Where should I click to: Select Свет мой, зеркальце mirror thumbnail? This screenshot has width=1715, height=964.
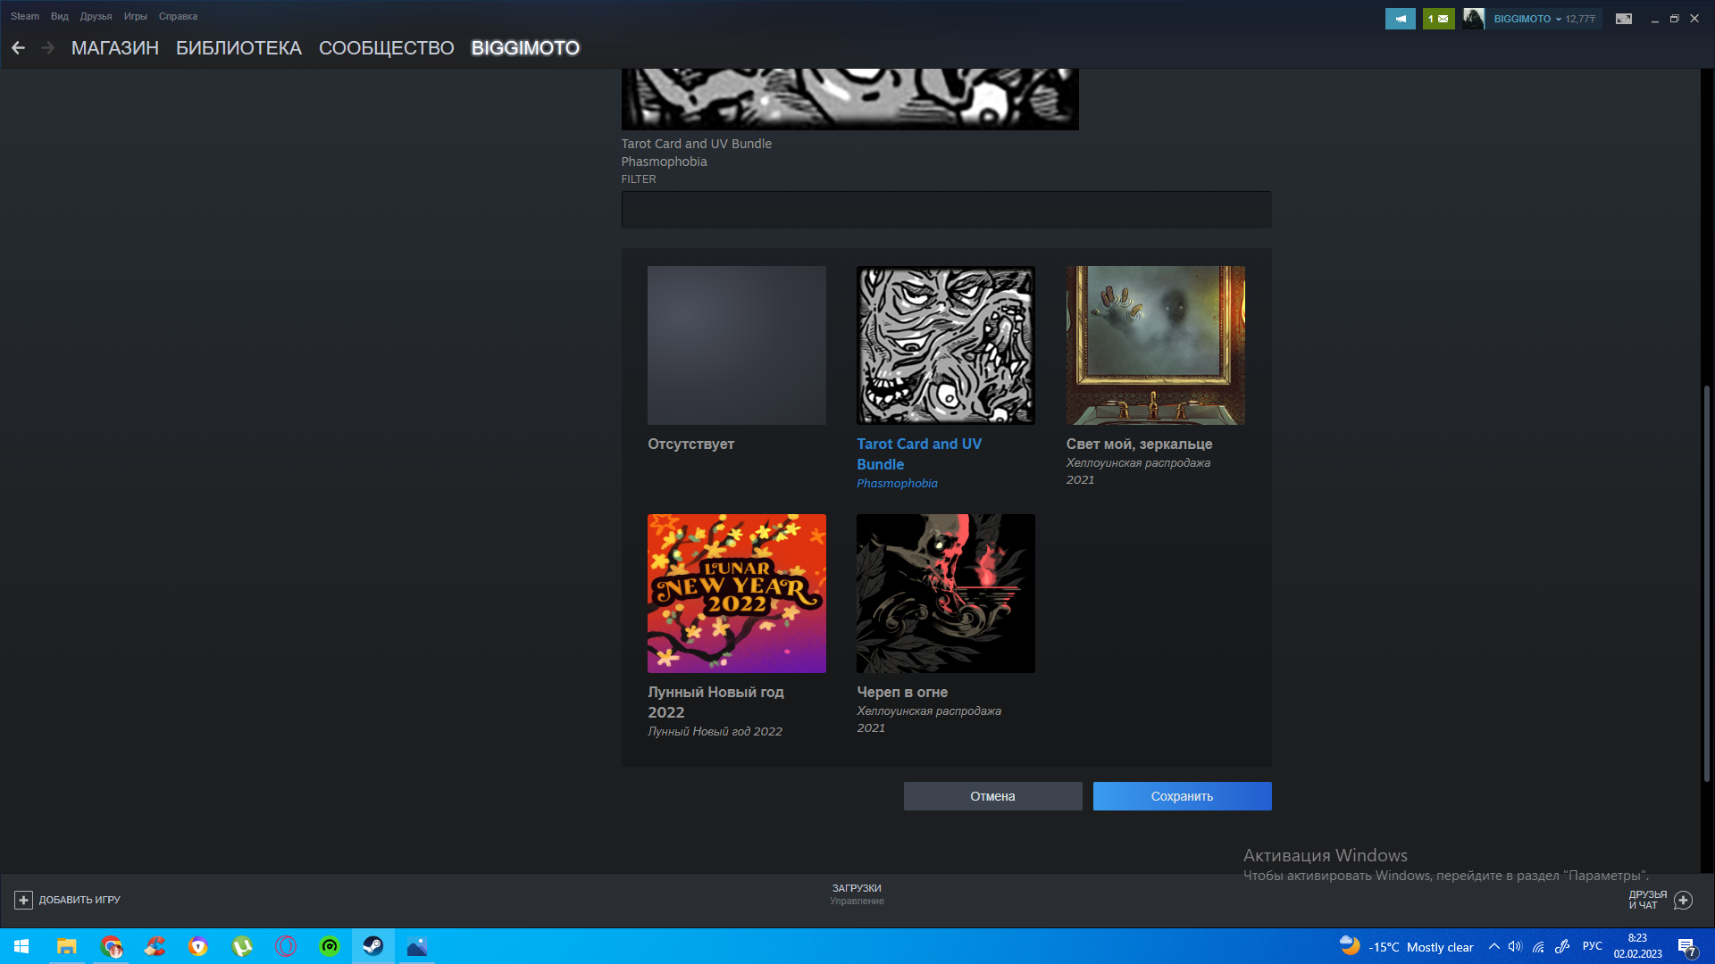[1155, 345]
